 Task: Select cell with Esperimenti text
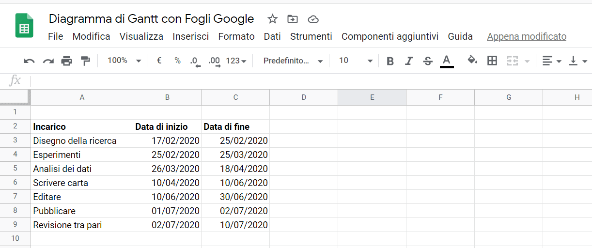click(82, 155)
